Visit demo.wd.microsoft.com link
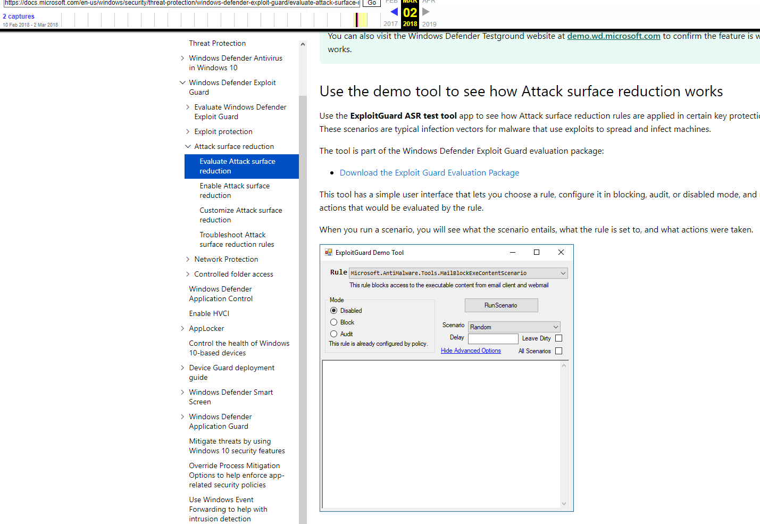Viewport: 760px width, 524px height. pos(614,36)
